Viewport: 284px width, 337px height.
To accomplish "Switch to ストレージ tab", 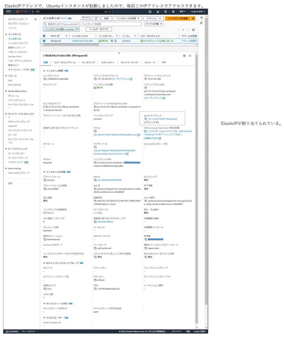I will [150, 63].
